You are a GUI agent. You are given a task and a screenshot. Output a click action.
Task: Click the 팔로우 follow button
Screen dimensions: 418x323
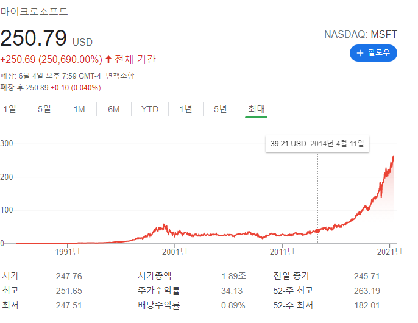pyautogui.click(x=373, y=53)
